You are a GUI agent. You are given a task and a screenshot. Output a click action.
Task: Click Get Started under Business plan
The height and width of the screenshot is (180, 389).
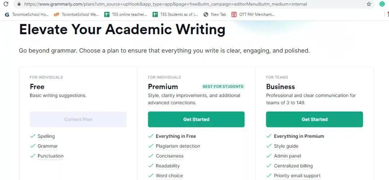pyautogui.click(x=314, y=119)
